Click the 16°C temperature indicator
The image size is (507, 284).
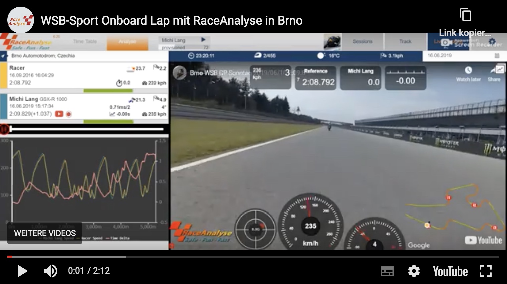click(328, 56)
